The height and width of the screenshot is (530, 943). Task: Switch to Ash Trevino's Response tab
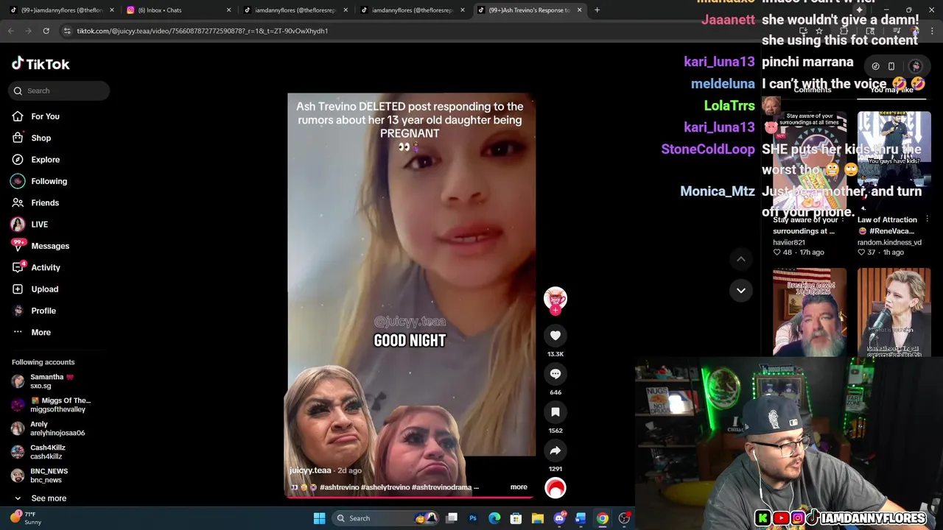pyautogui.click(x=530, y=10)
